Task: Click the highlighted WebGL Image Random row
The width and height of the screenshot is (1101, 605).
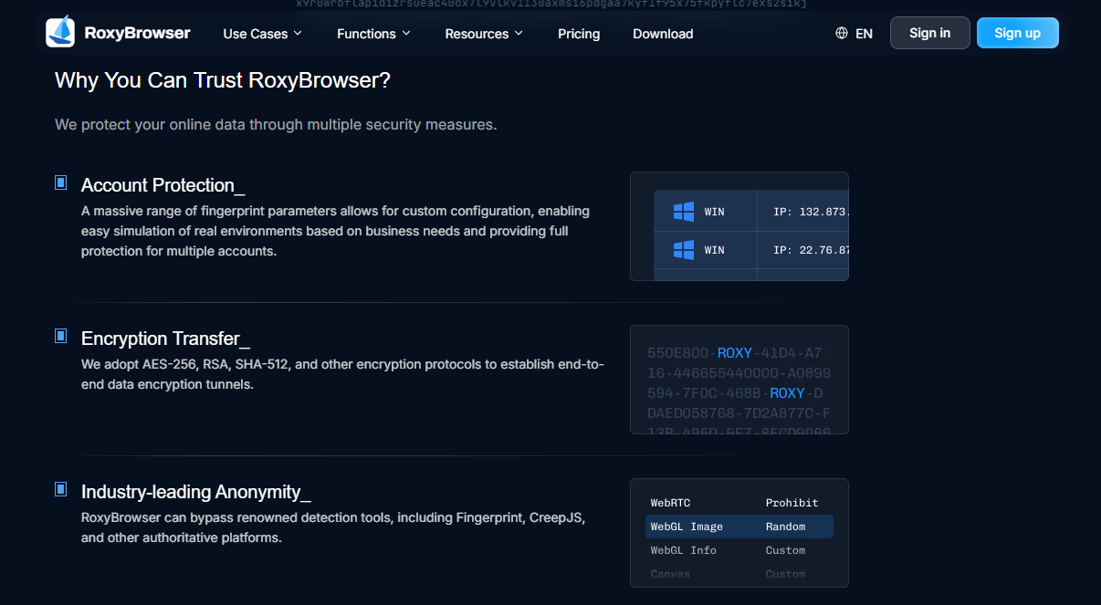Action: click(739, 527)
